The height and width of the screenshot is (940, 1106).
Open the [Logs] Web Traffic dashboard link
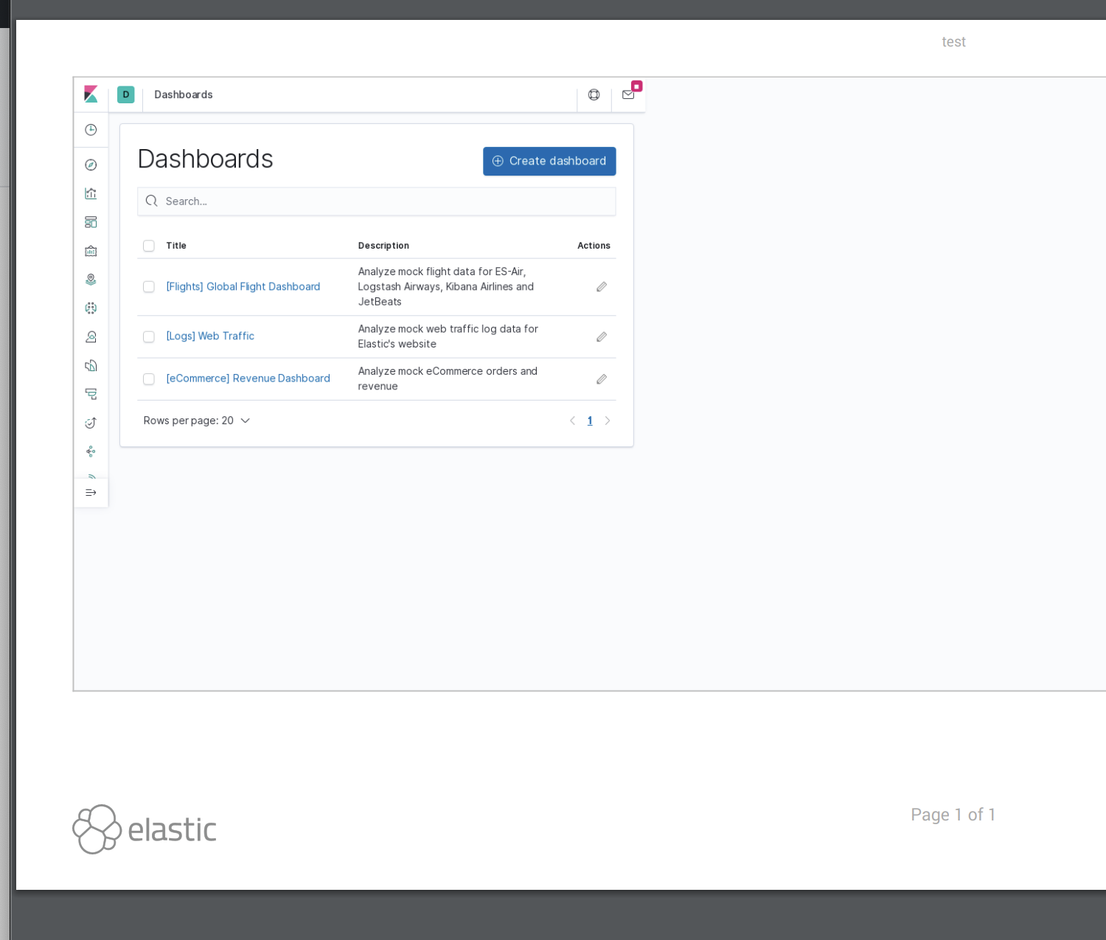click(210, 336)
